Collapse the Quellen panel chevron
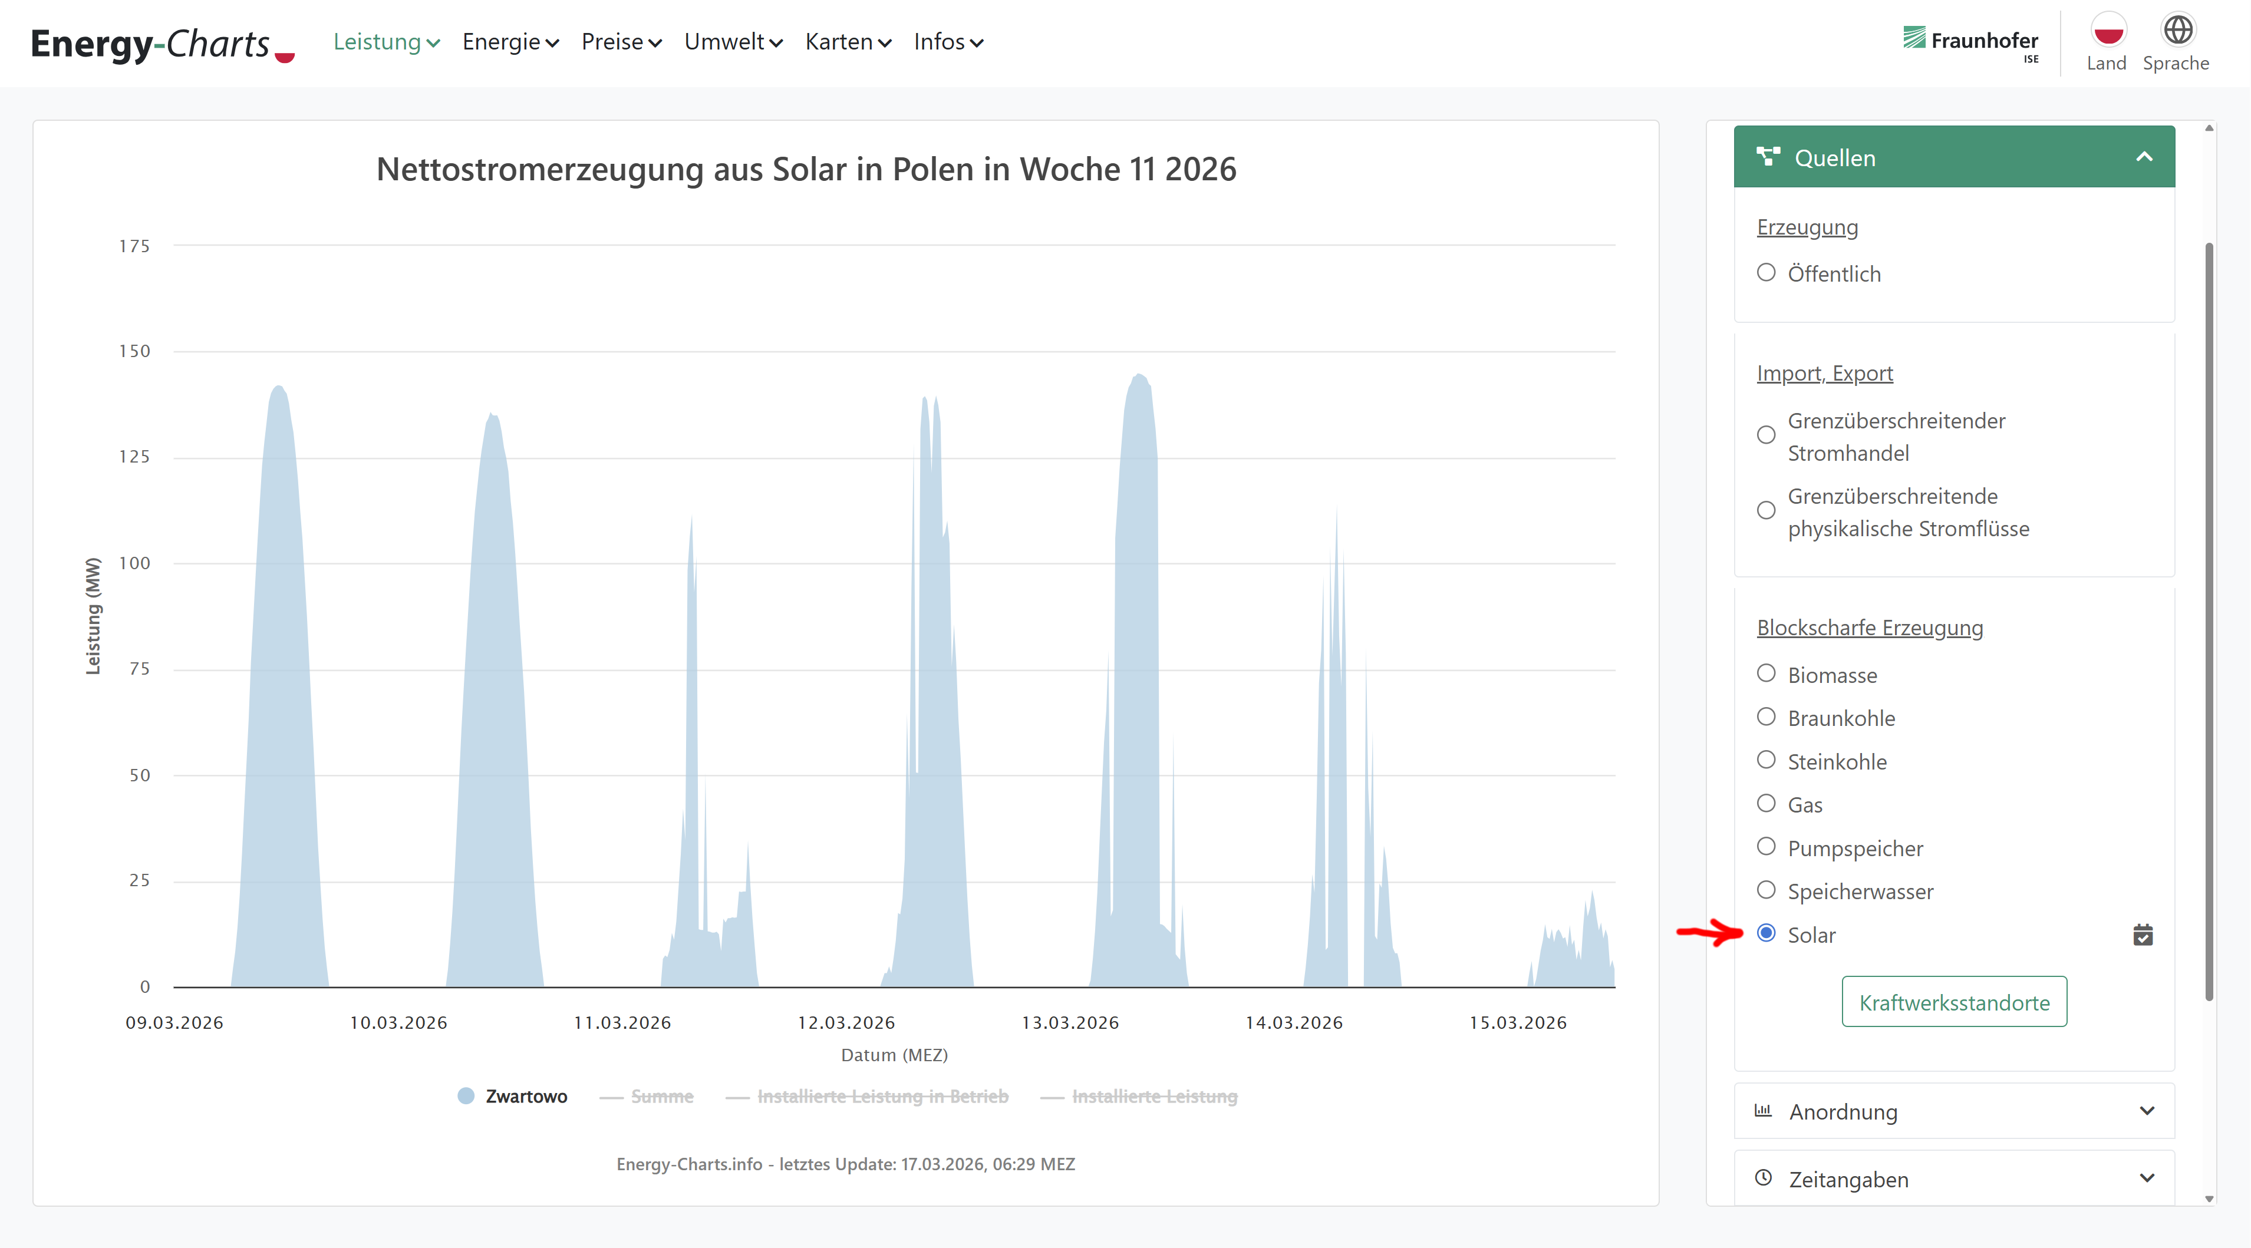2251x1248 pixels. 2144,157
